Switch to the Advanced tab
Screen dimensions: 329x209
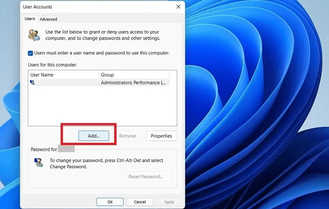(48, 19)
